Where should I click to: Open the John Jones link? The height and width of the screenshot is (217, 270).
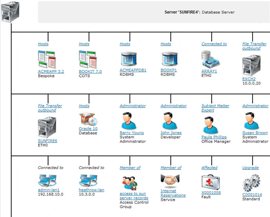click(171, 133)
